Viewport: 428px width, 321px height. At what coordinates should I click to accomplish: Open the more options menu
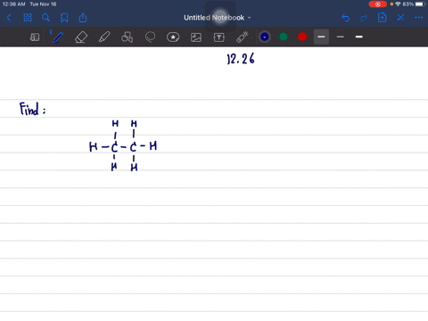point(418,18)
